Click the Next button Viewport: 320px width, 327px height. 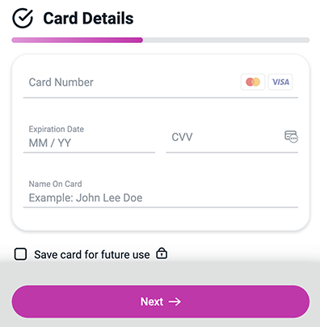(161, 301)
